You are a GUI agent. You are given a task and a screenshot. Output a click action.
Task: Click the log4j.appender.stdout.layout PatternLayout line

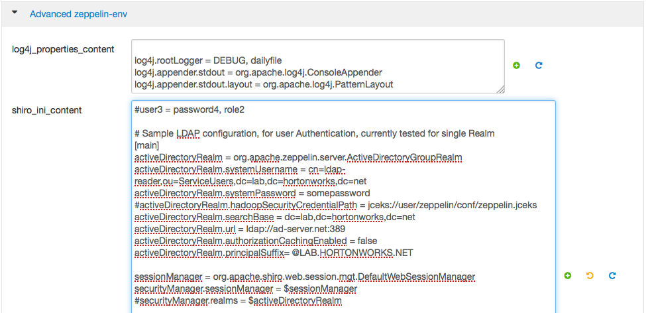coord(263,84)
